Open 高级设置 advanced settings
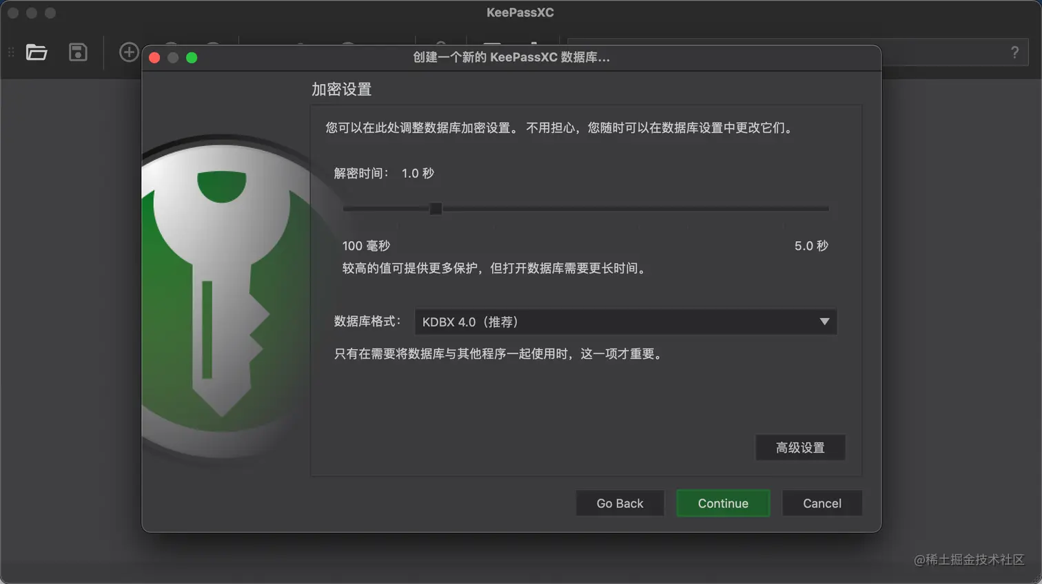This screenshot has height=584, width=1042. pyautogui.click(x=800, y=448)
